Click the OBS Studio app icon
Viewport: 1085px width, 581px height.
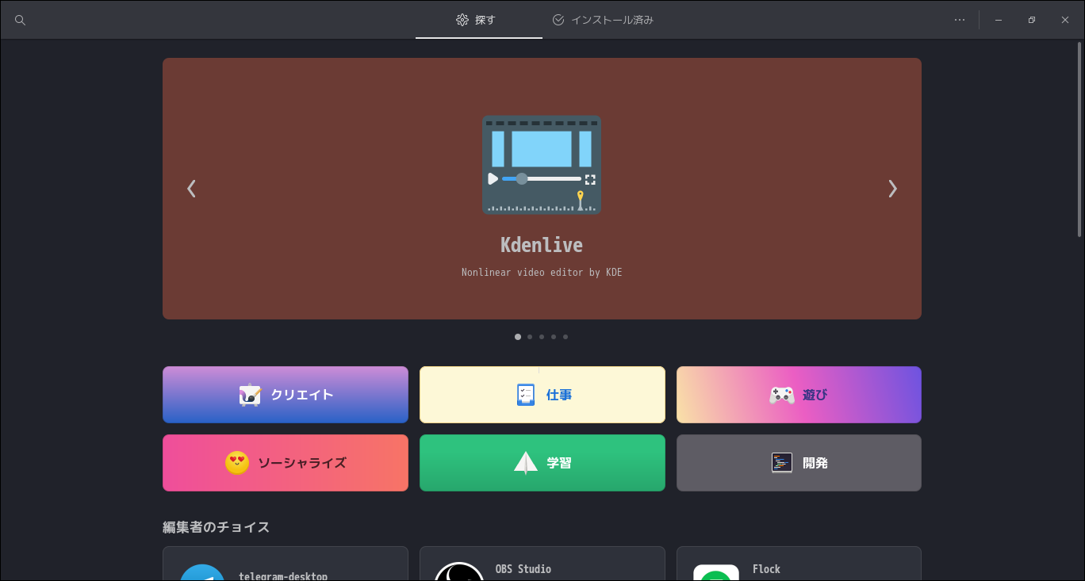459,571
